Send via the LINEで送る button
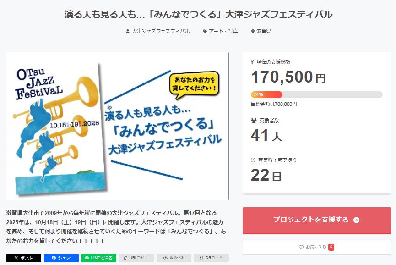This screenshot has width=396, height=265. click(99, 258)
